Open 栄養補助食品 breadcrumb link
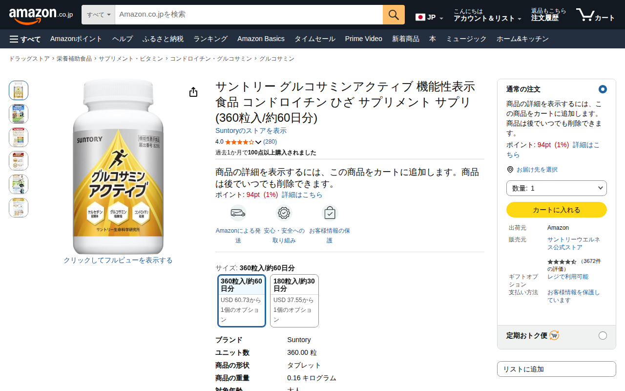This screenshot has height=391, width=625. (74, 59)
